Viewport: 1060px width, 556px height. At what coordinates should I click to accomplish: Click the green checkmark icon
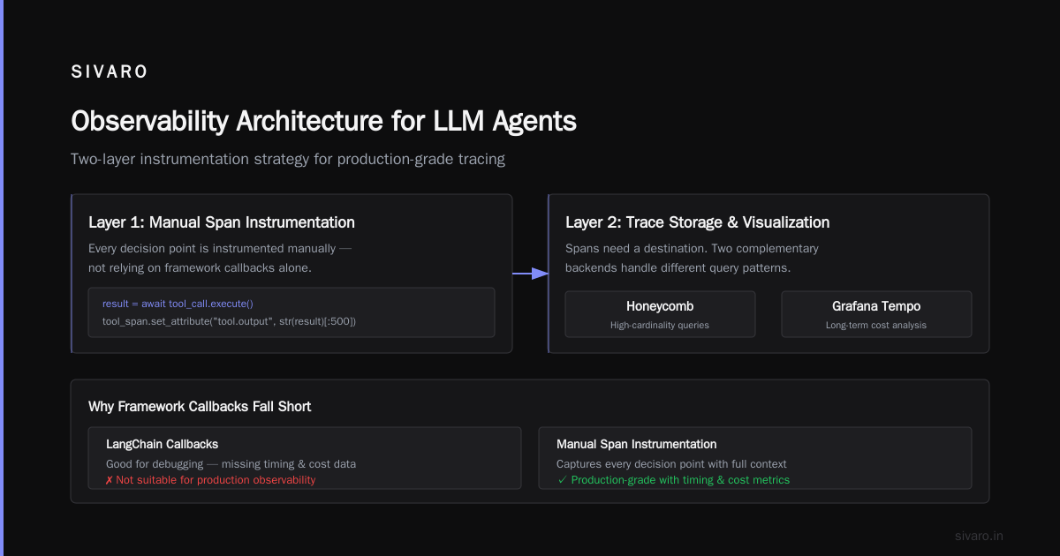click(562, 480)
